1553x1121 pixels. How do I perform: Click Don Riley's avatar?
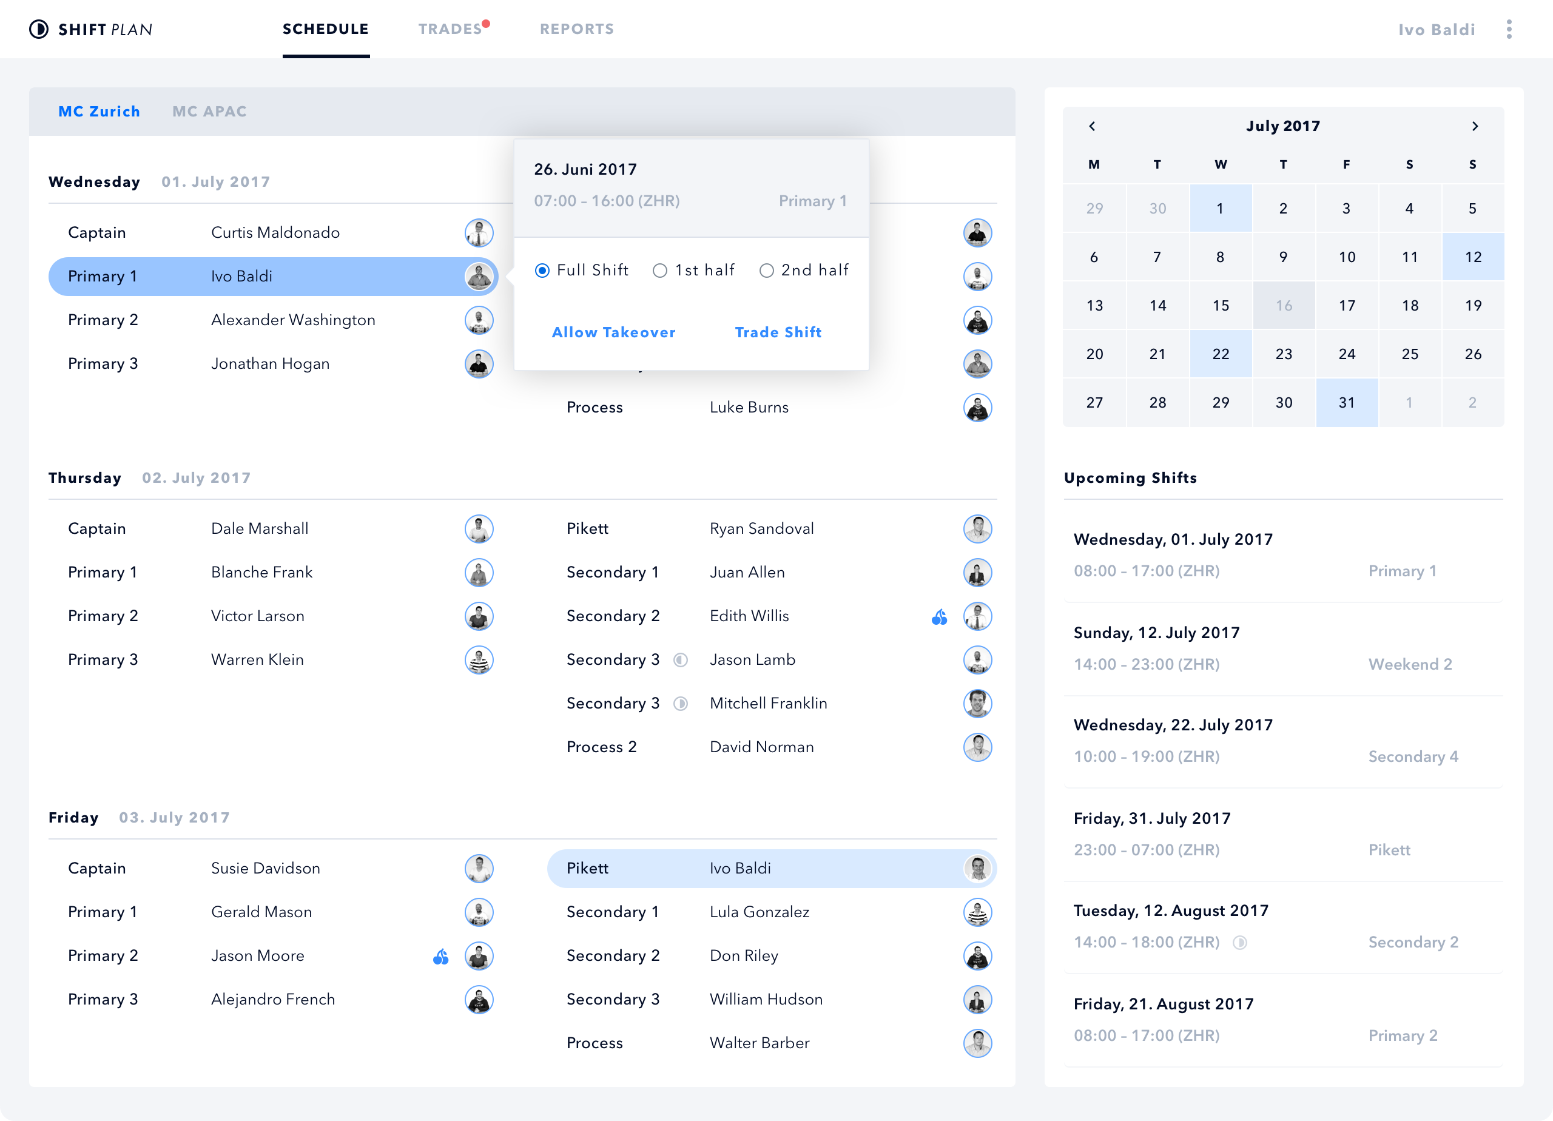coord(977,956)
